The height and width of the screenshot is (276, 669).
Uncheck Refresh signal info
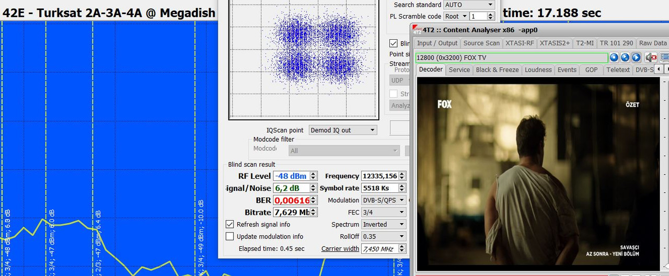point(230,224)
